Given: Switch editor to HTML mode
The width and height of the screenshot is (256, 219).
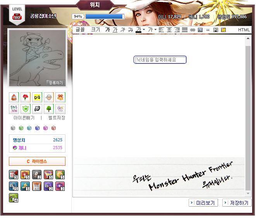Looking at the screenshot, I should 244,30.
